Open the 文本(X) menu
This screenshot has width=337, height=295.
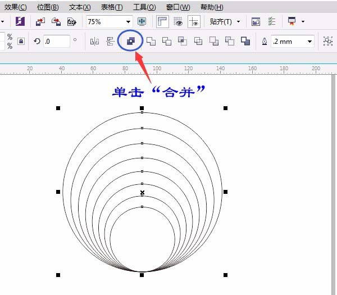click(x=80, y=7)
